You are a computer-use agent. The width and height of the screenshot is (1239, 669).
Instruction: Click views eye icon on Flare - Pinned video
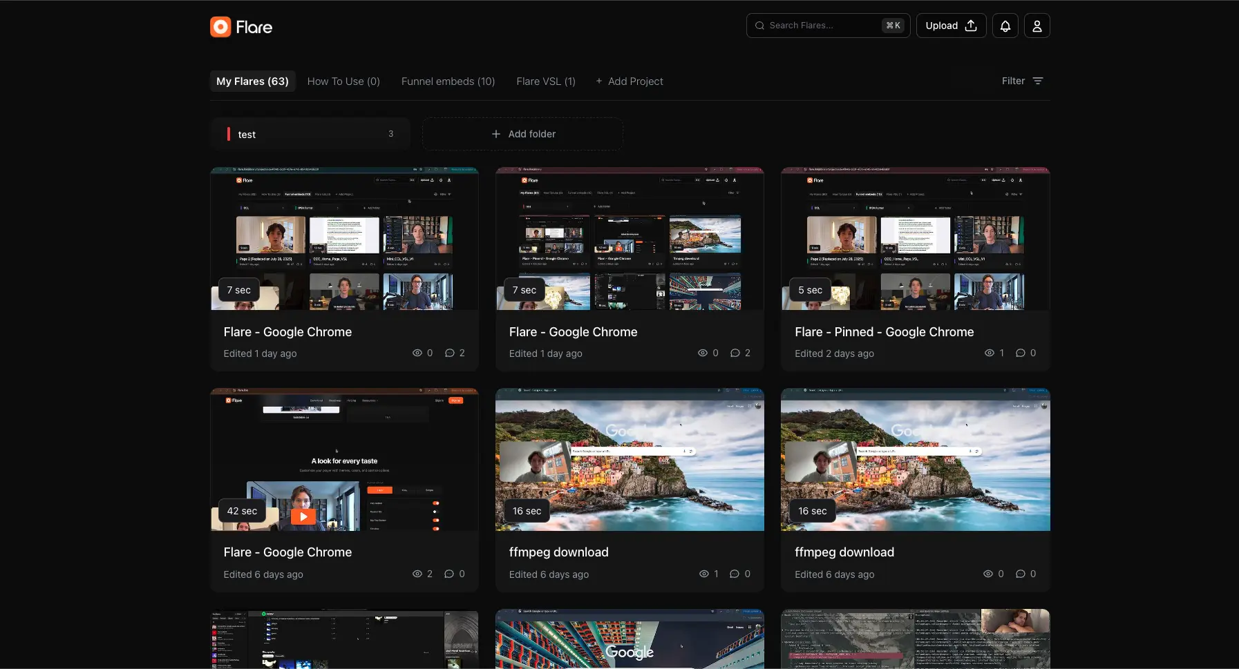pos(989,353)
